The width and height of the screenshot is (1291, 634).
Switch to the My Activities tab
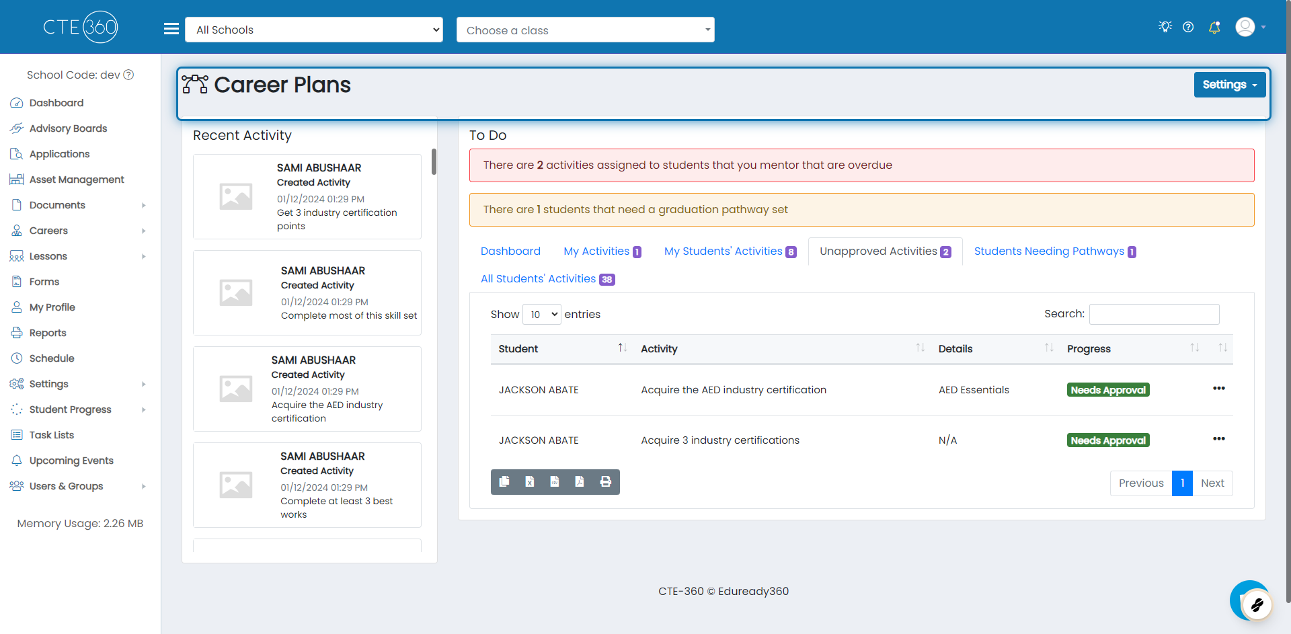[x=602, y=251]
